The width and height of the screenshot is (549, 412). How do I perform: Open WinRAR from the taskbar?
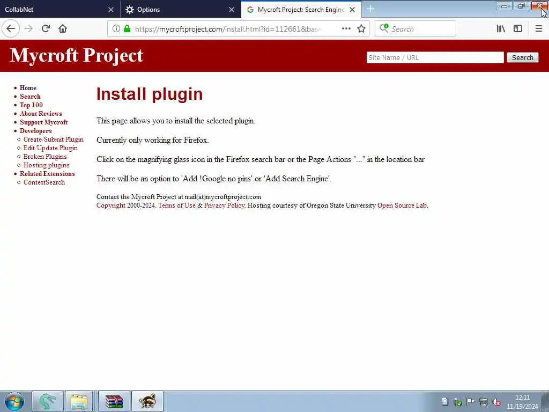pos(114,401)
